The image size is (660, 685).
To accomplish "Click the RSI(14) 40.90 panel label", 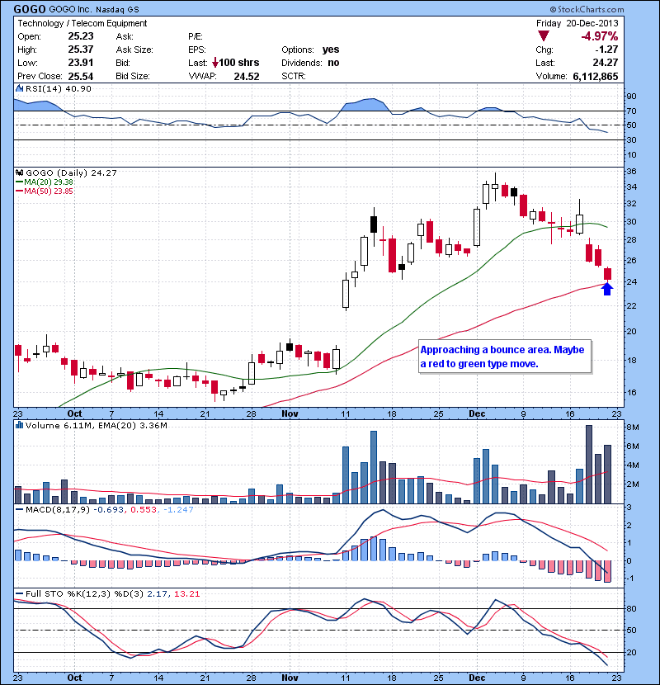I will (x=59, y=88).
